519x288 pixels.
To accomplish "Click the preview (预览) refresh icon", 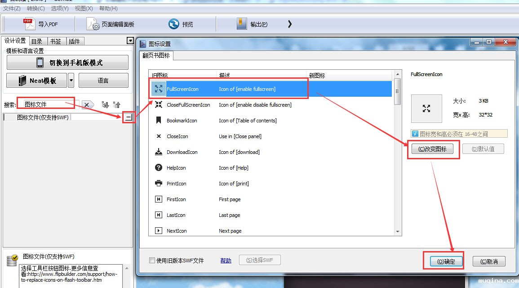I will pyautogui.click(x=173, y=24).
